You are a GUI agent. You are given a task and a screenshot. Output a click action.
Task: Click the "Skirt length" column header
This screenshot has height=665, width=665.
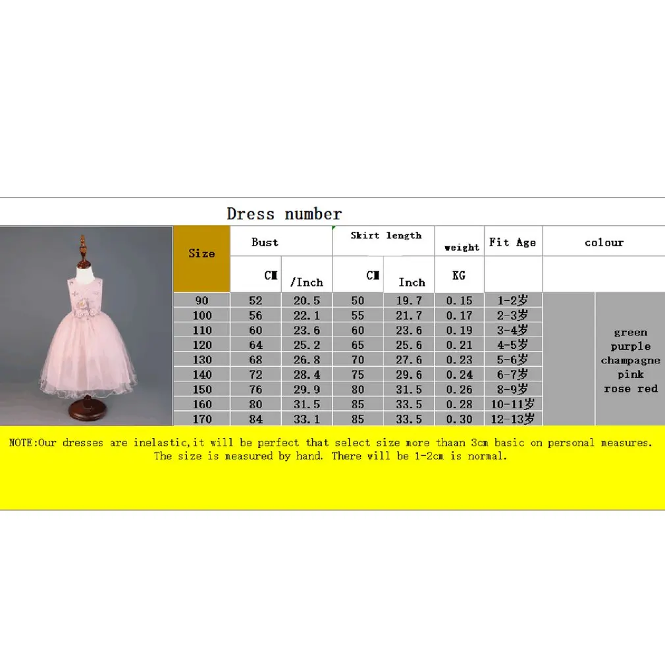click(x=386, y=235)
